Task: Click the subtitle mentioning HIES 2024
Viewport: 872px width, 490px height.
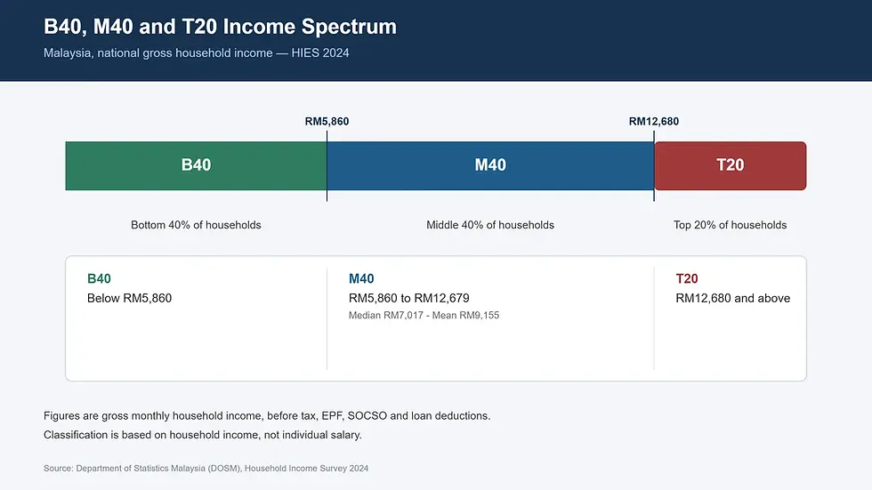Action: 197,52
